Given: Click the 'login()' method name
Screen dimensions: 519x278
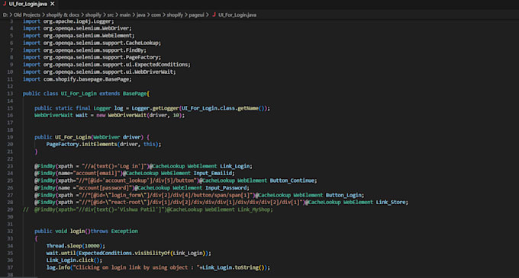Looking at the screenshot, I should coord(80,231).
